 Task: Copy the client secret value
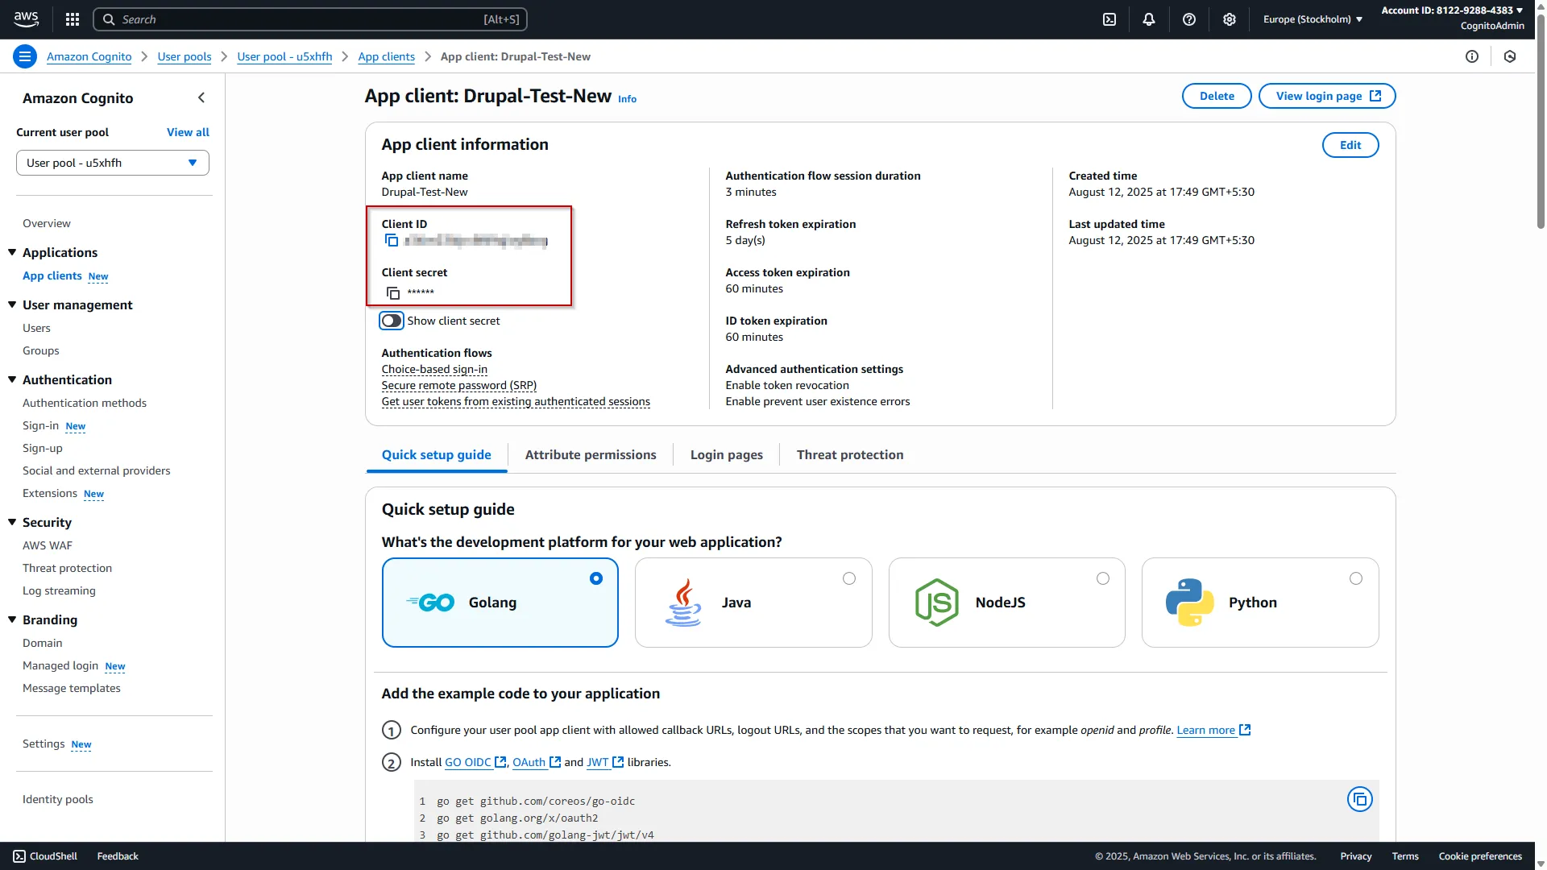393,292
